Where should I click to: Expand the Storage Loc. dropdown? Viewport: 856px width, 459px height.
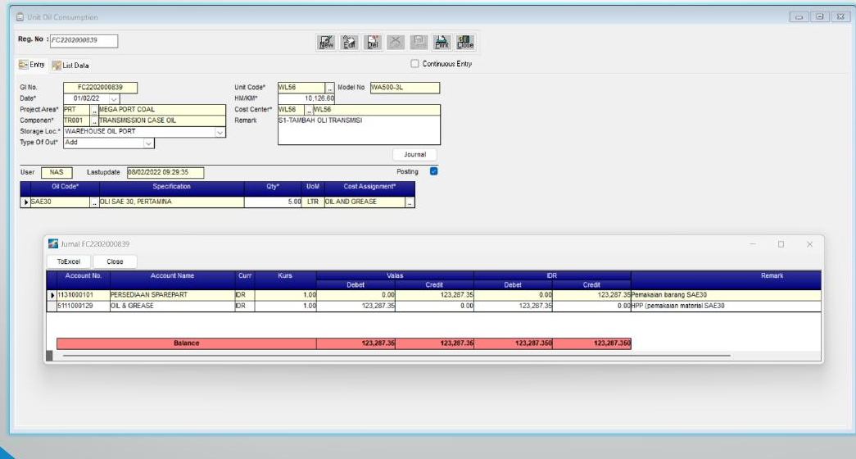(220, 132)
